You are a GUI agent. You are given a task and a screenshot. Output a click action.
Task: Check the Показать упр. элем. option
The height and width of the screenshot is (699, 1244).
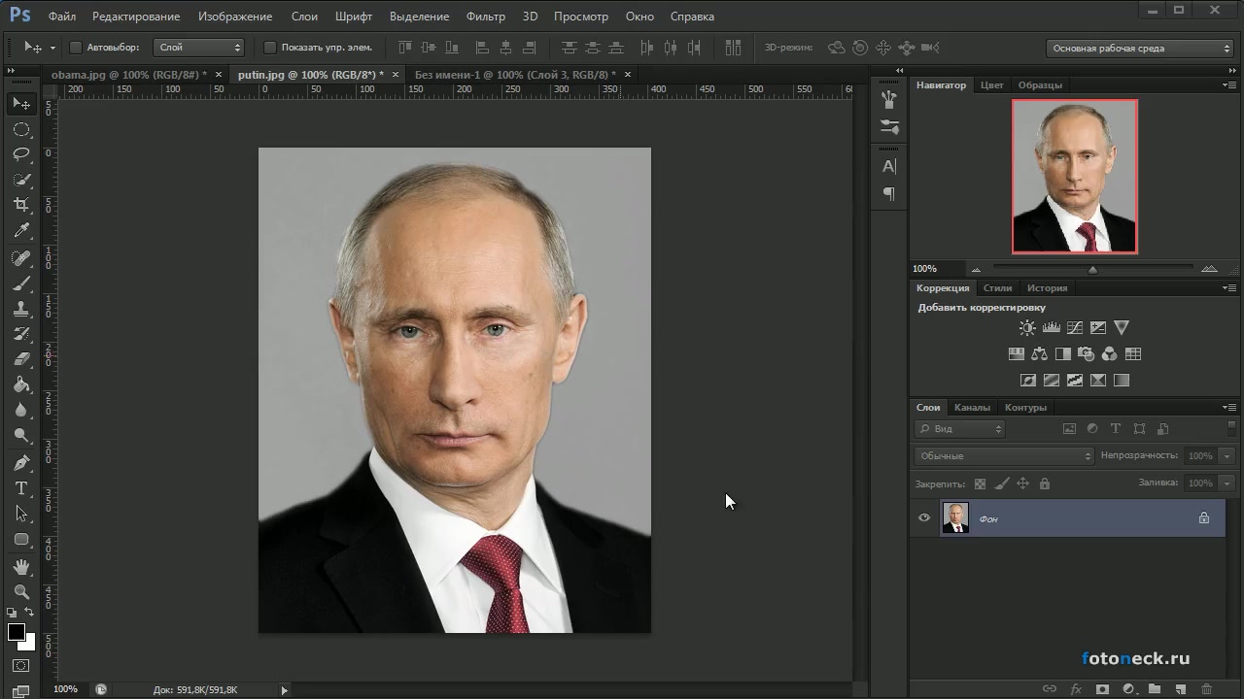pyautogui.click(x=270, y=48)
